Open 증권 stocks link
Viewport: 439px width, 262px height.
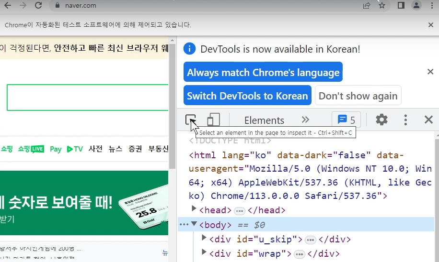click(x=135, y=149)
